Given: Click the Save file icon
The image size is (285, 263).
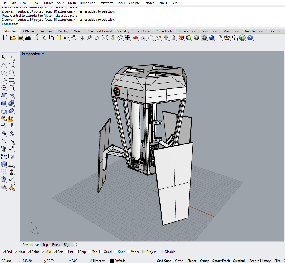Looking at the screenshot, I should [21, 38].
